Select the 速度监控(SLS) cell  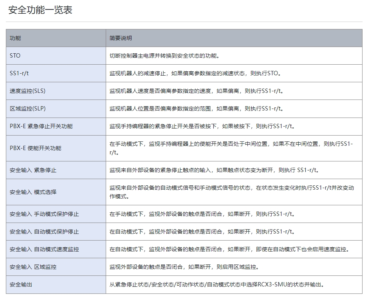(x=56, y=91)
